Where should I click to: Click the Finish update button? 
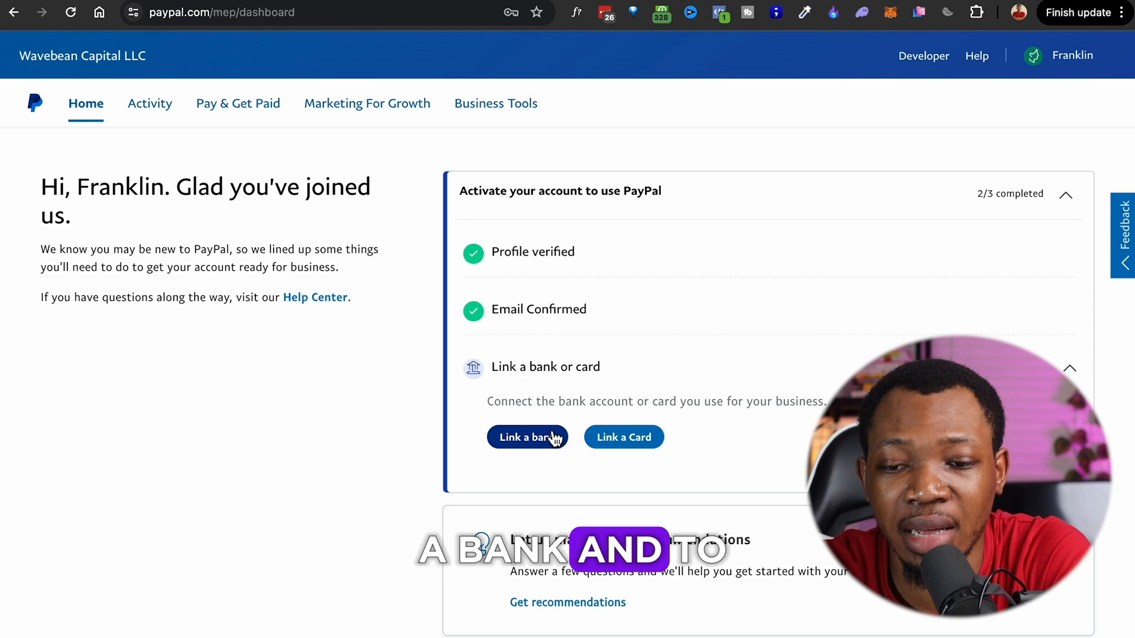tap(1078, 12)
